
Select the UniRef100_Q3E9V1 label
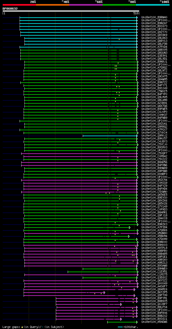point(154,56)
